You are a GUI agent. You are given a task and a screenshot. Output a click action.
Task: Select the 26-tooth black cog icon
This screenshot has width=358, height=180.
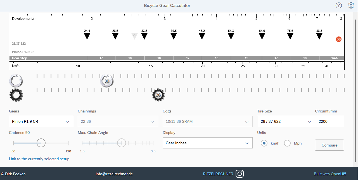[x=158, y=95]
